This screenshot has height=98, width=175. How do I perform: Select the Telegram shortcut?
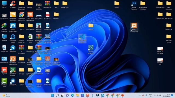13,49
